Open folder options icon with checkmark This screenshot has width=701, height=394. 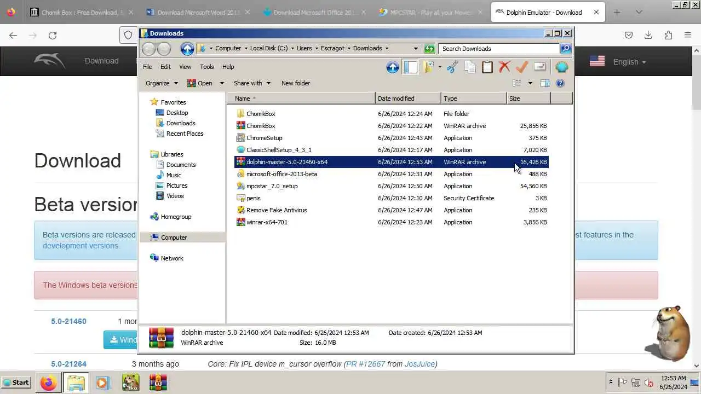[428, 67]
